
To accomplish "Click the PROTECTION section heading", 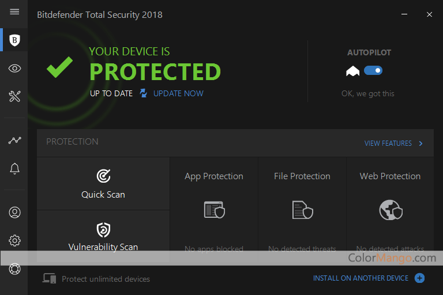I will (x=72, y=141).
